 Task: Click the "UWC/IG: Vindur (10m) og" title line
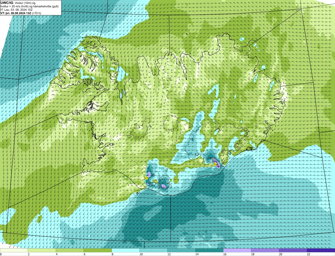click(x=18, y=3)
